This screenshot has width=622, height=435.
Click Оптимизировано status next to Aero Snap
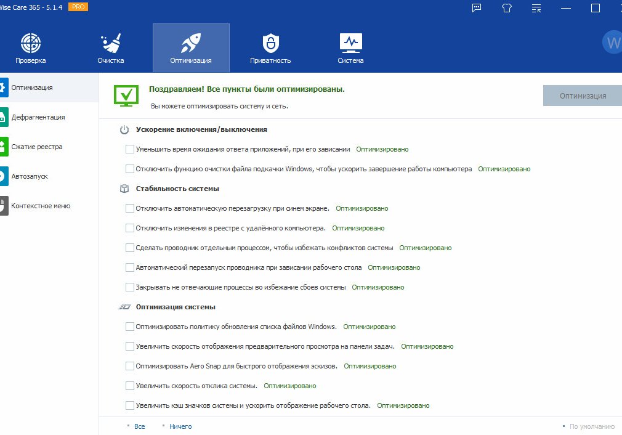click(x=370, y=366)
